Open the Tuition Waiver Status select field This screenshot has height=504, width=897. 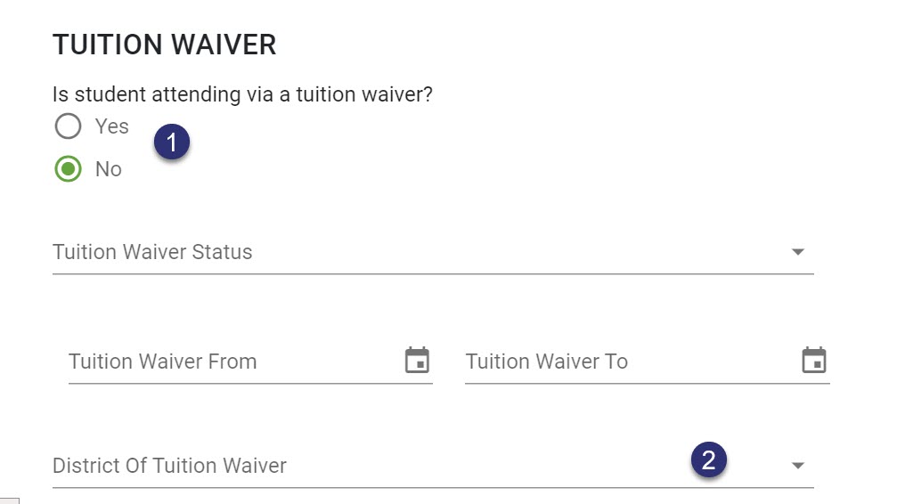click(x=433, y=253)
